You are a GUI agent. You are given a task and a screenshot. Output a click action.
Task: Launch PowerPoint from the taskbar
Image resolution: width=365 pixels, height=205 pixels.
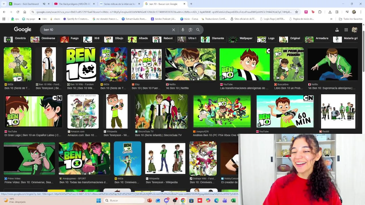tap(149, 200)
